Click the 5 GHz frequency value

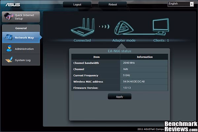[x=126, y=75]
